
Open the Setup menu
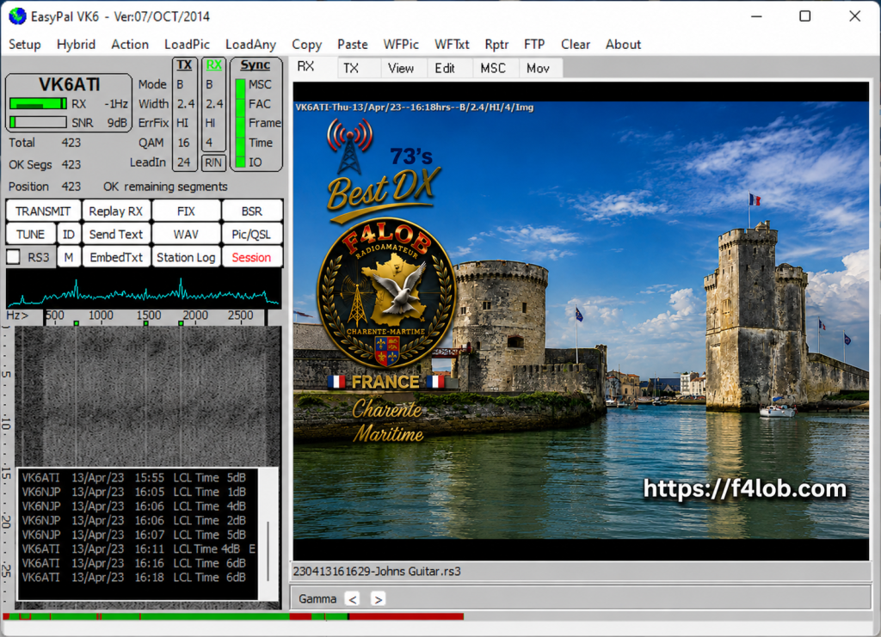[x=25, y=45]
